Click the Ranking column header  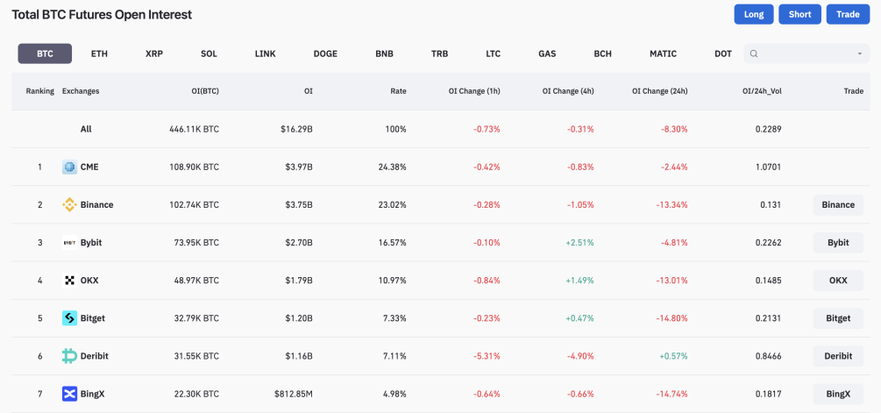pyautogui.click(x=40, y=91)
